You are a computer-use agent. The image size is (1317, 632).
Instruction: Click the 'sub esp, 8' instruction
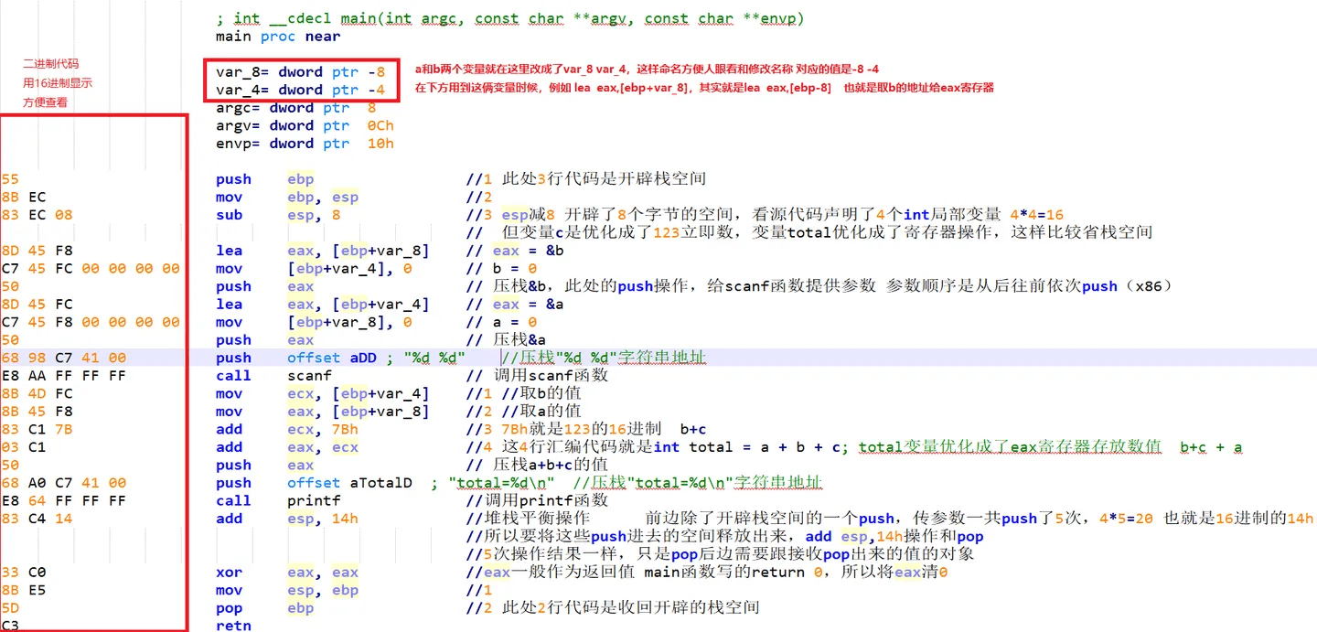coord(278,215)
